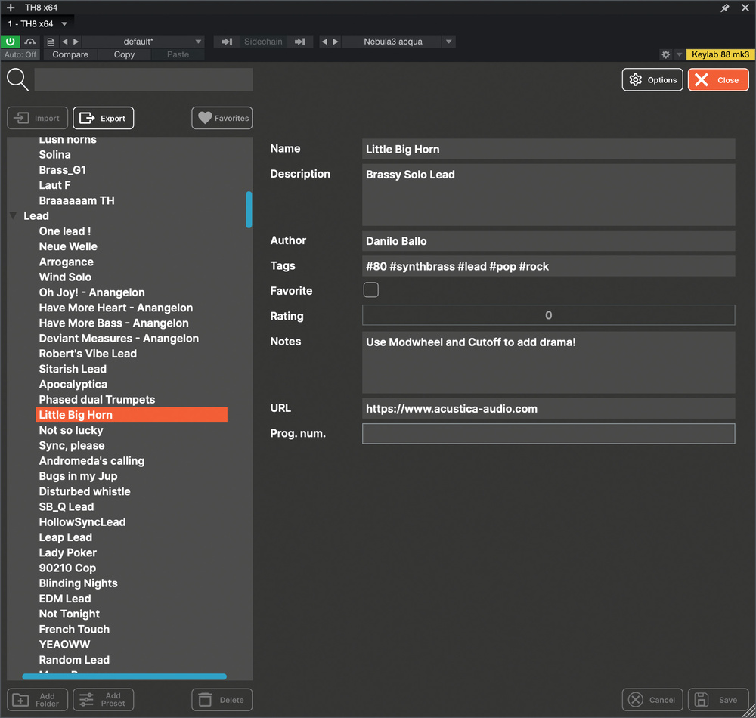Select the 1 - TH8 x64 tab
The image size is (756, 718).
coord(31,24)
